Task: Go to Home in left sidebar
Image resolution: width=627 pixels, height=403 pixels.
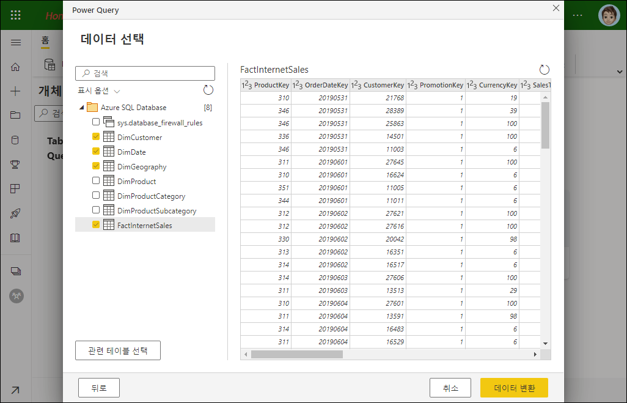Action: (16, 67)
